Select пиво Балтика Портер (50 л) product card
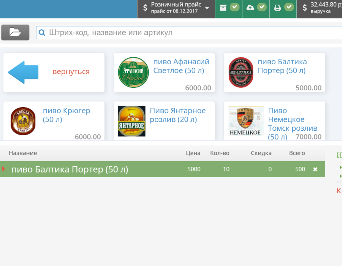Viewport: 342px width, 266px height. click(x=274, y=72)
